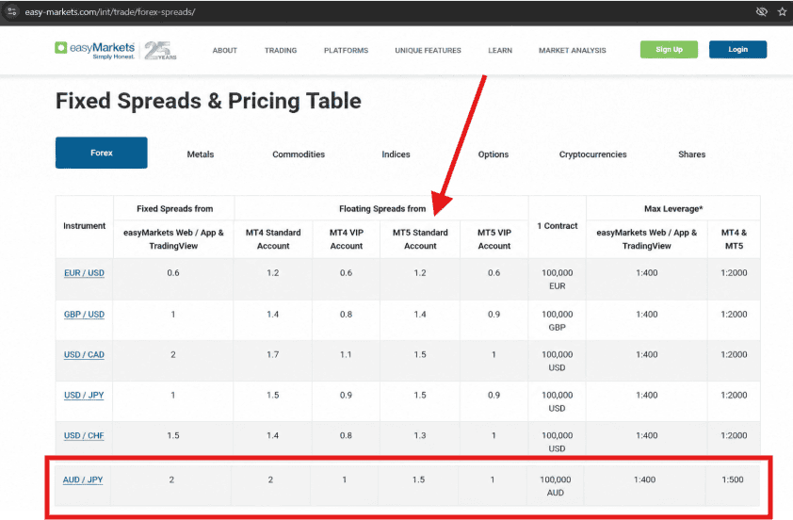793x520 pixels.
Task: Click the MT4 & MT5 leverage header
Action: pos(734,239)
